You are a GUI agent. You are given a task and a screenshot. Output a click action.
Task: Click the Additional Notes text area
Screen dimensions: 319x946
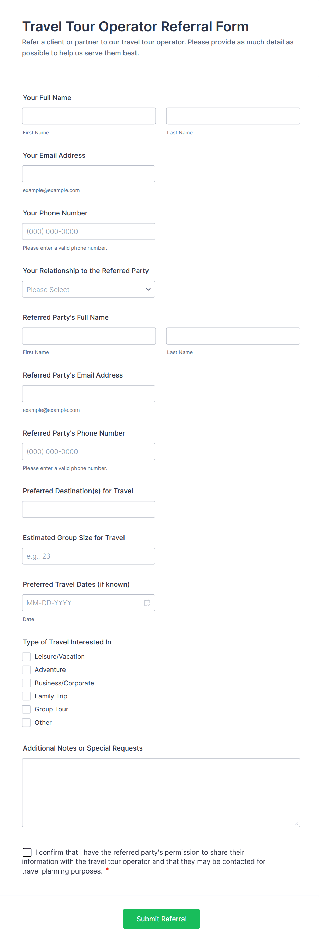pos(161,792)
